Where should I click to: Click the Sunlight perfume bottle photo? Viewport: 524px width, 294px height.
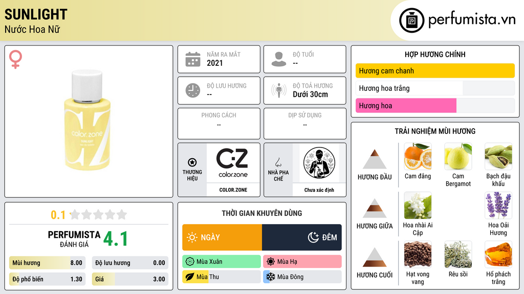(x=88, y=120)
